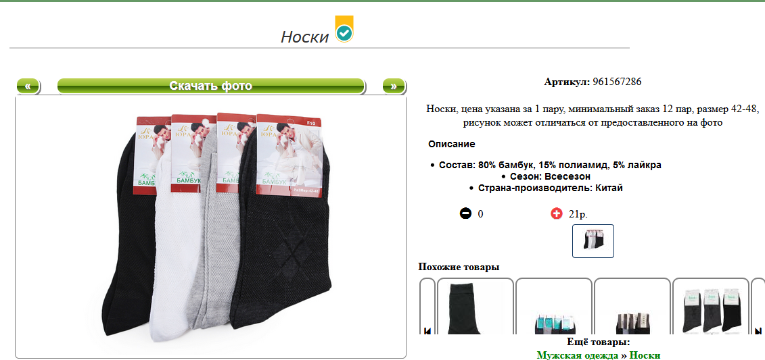Select the small socks thumbnail under price

(x=593, y=241)
